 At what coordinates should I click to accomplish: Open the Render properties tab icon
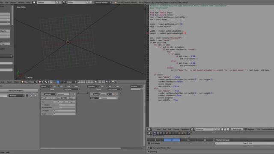[155, 133]
